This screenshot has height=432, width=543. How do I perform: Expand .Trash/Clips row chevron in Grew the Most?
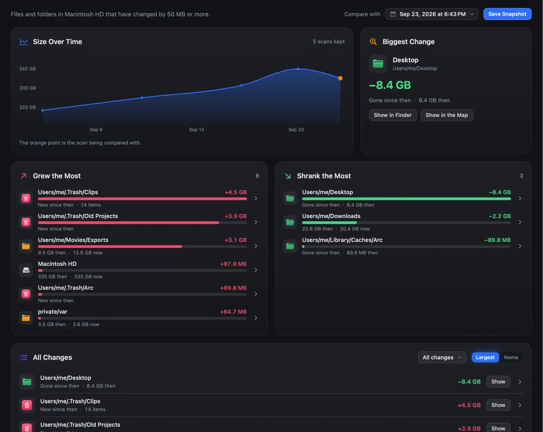click(x=256, y=198)
